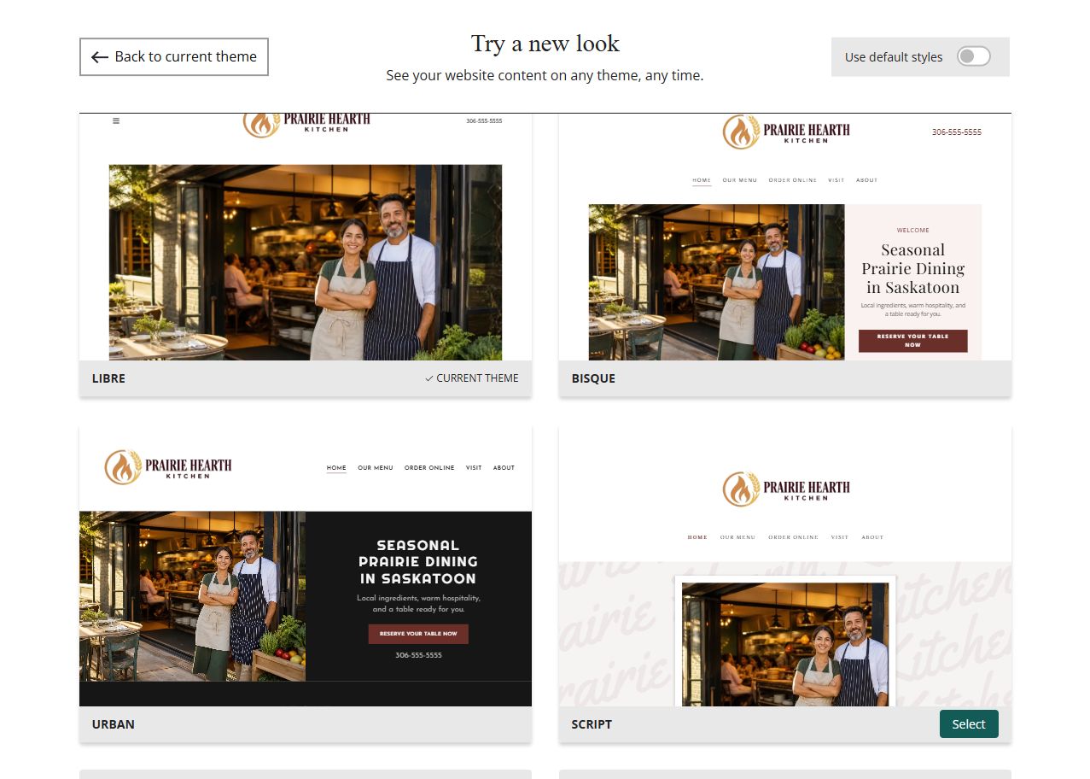
Task: Click Visit in the Bisque preview
Action: tap(836, 180)
